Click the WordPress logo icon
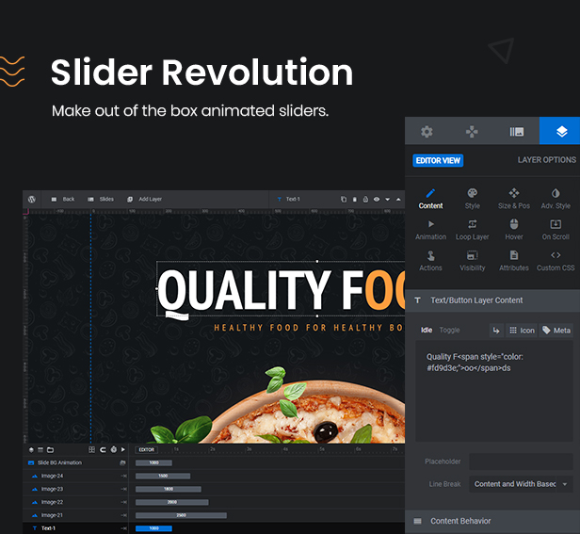The width and height of the screenshot is (580, 534). point(32,199)
